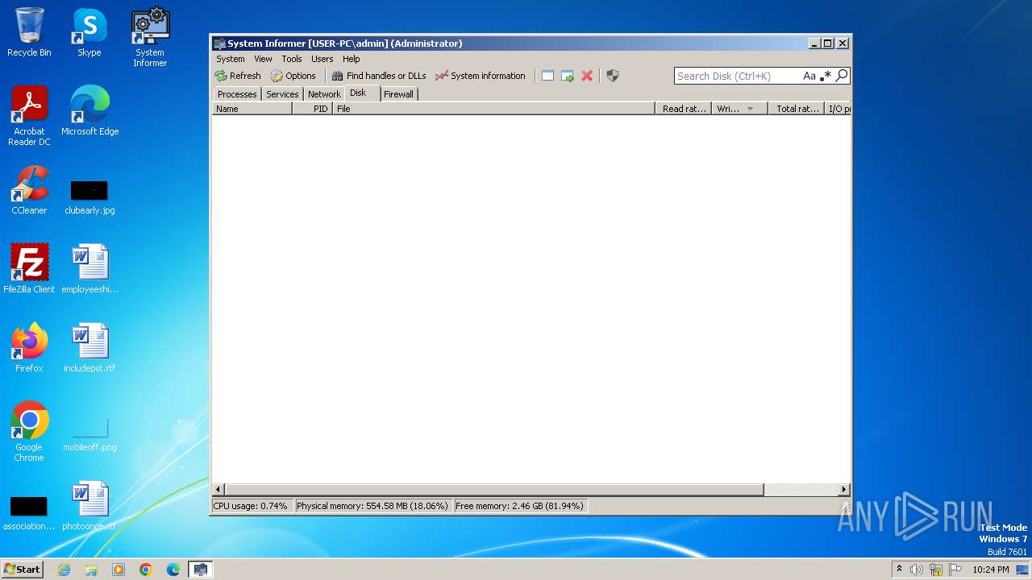The width and height of the screenshot is (1032, 580).
Task: Sort by Write rate column header
Action: [x=739, y=109]
